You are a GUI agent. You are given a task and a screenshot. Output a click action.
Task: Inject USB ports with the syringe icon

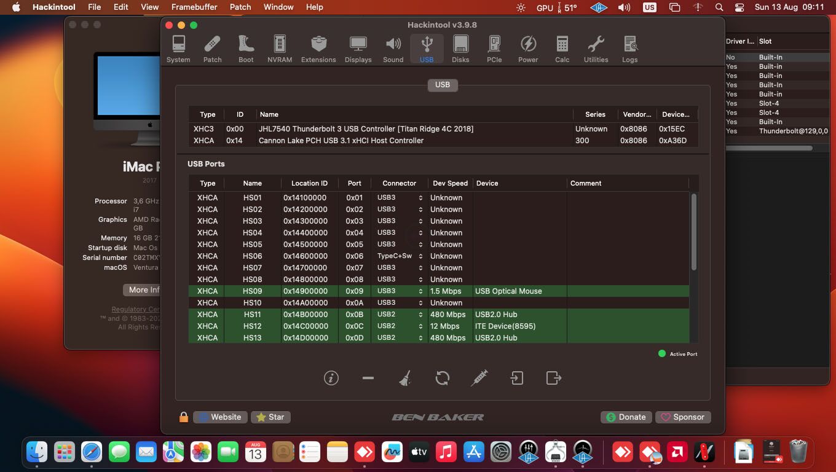tap(479, 378)
